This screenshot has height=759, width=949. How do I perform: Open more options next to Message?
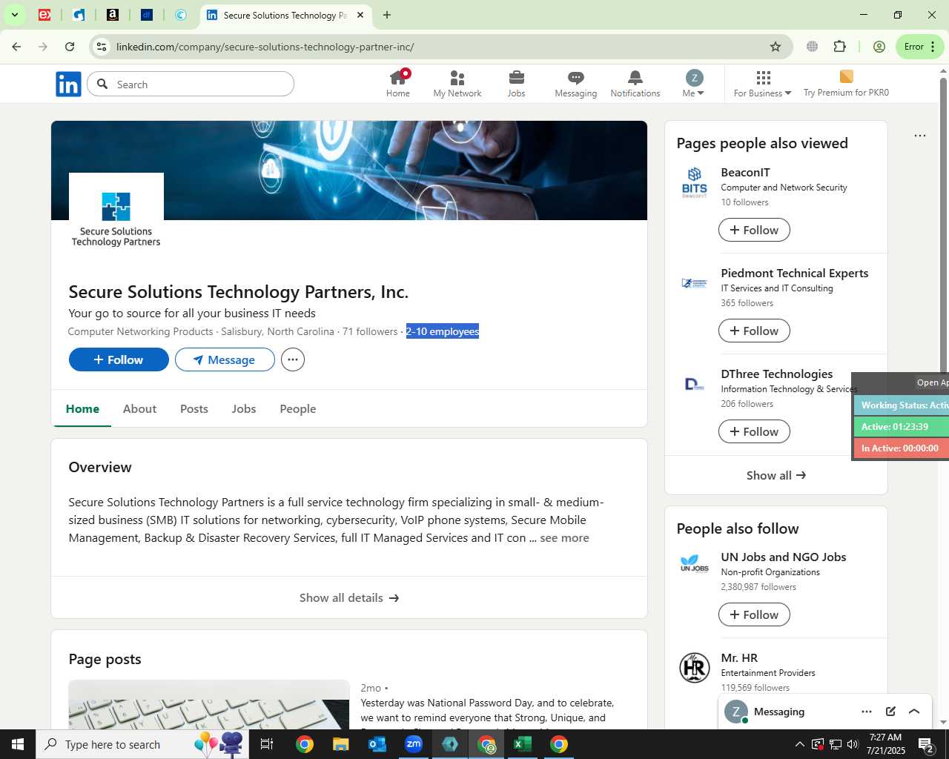pyautogui.click(x=293, y=359)
